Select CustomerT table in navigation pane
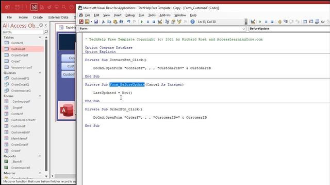330x185 pixels. pos(23,49)
